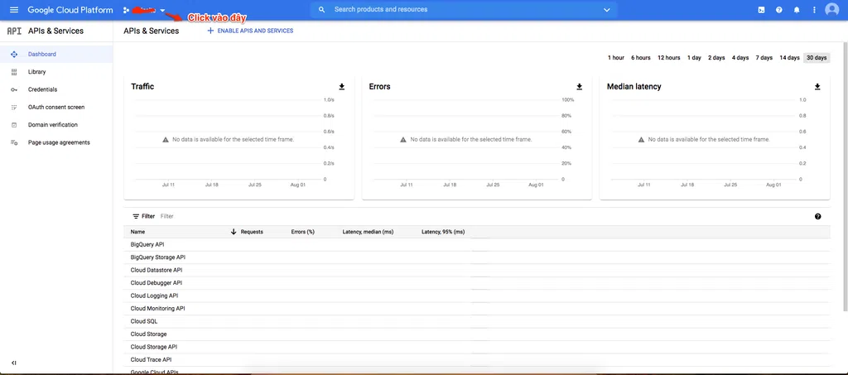Select the 12 hours time range
The width and height of the screenshot is (848, 375).
click(x=668, y=58)
